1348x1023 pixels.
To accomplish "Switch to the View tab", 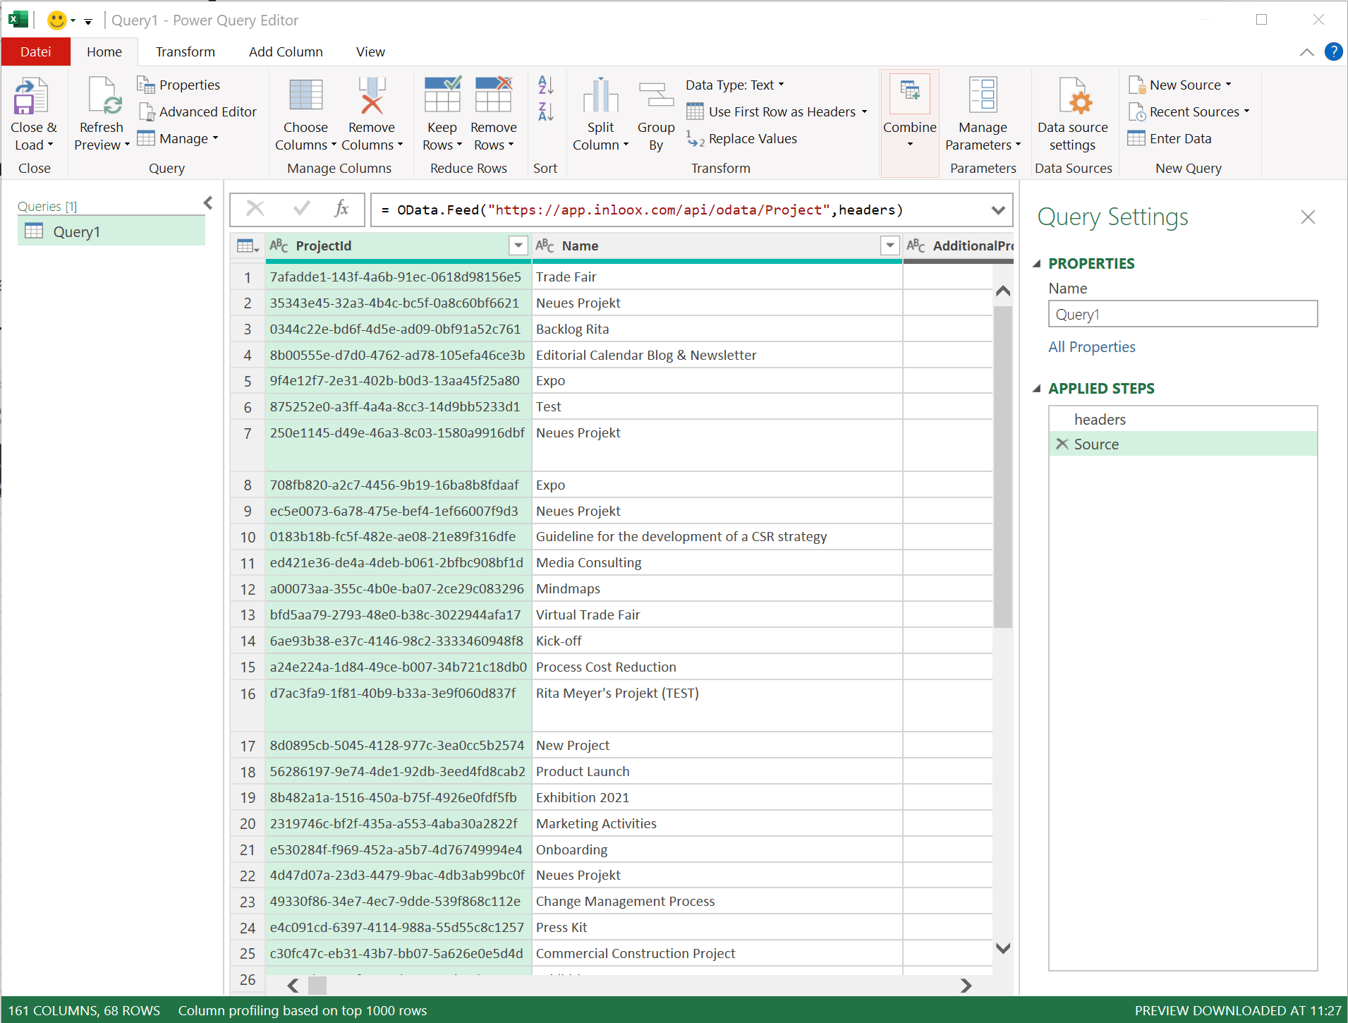I will 370,52.
